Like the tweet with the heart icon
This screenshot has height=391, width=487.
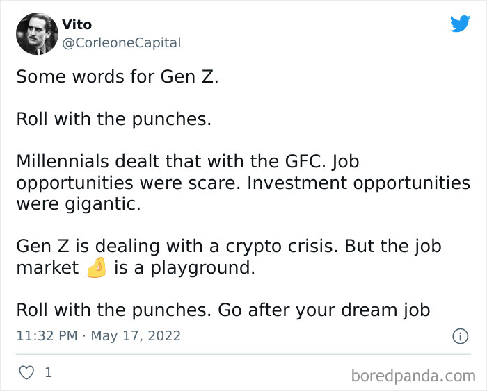coord(26,373)
